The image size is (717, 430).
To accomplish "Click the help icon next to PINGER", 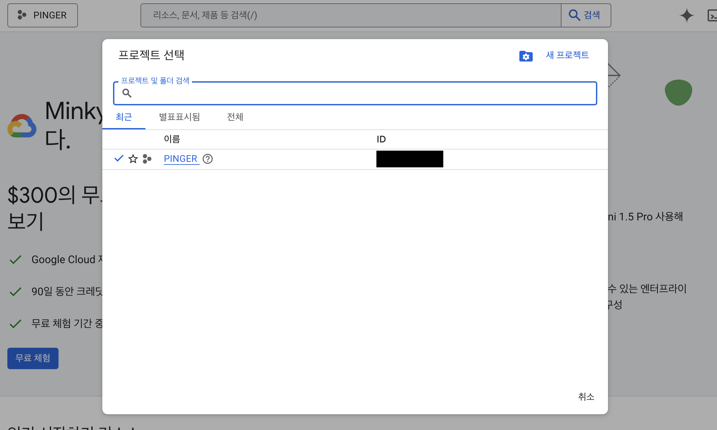I will click(x=208, y=159).
